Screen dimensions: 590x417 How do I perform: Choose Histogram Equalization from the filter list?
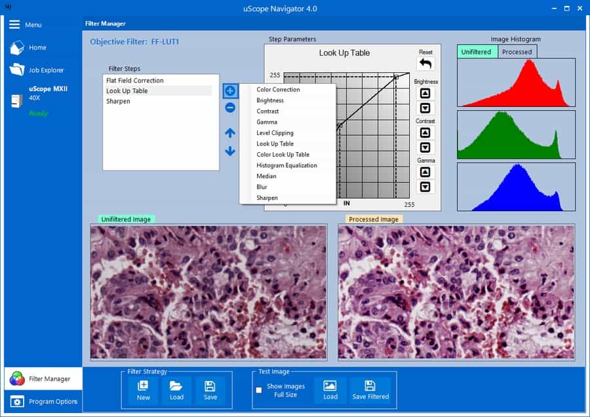point(286,165)
